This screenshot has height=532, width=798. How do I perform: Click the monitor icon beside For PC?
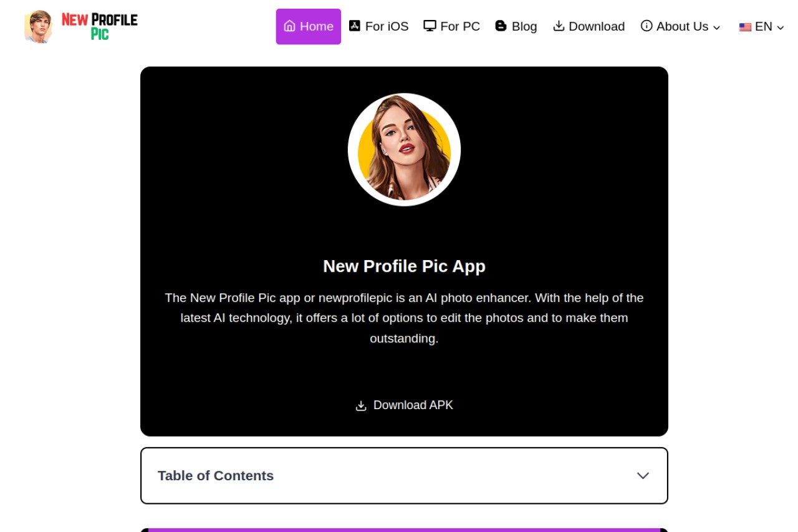430,26
